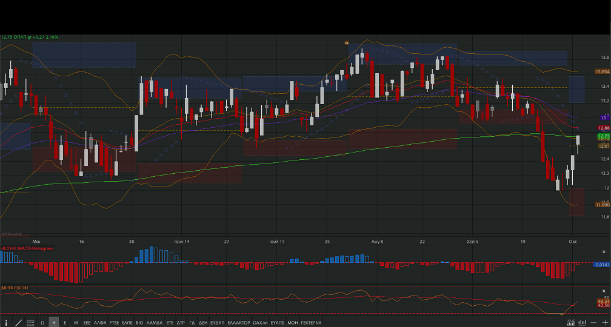
Task: Click the 13,8 price axis label
Action: coord(605,57)
